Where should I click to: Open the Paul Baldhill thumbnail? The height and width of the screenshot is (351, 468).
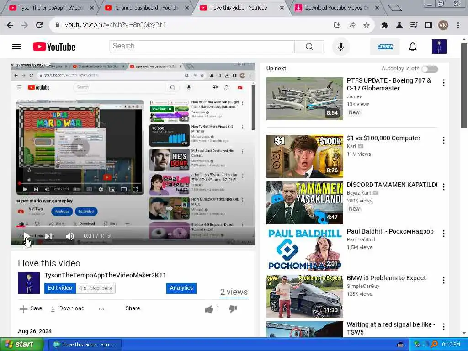(305, 250)
